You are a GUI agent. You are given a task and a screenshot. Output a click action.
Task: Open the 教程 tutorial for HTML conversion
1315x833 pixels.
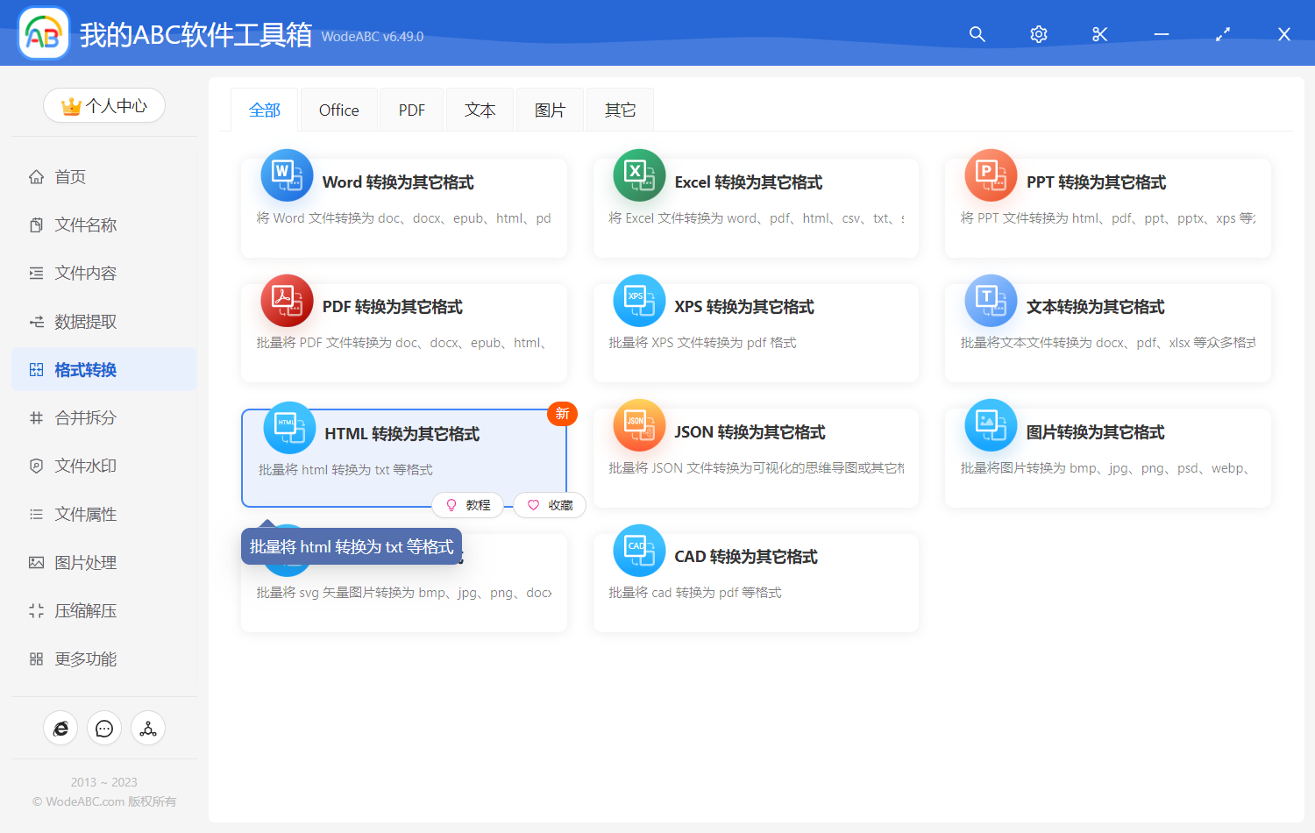click(468, 505)
